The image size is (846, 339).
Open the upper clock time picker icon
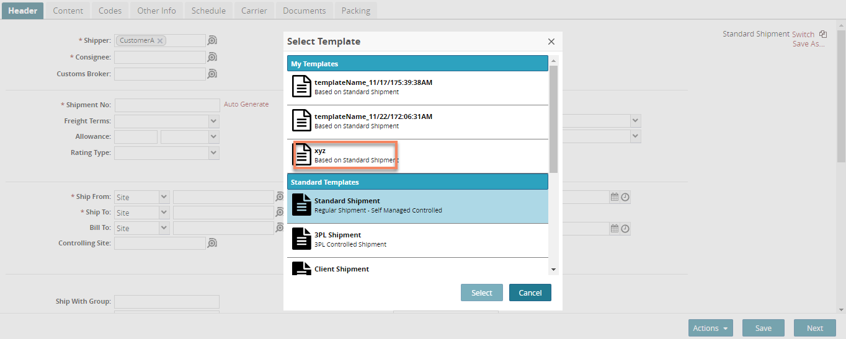click(625, 197)
